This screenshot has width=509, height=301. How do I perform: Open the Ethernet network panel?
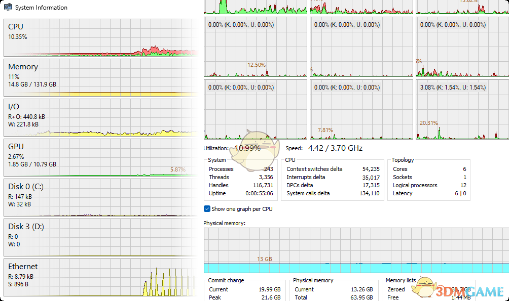[100, 278]
